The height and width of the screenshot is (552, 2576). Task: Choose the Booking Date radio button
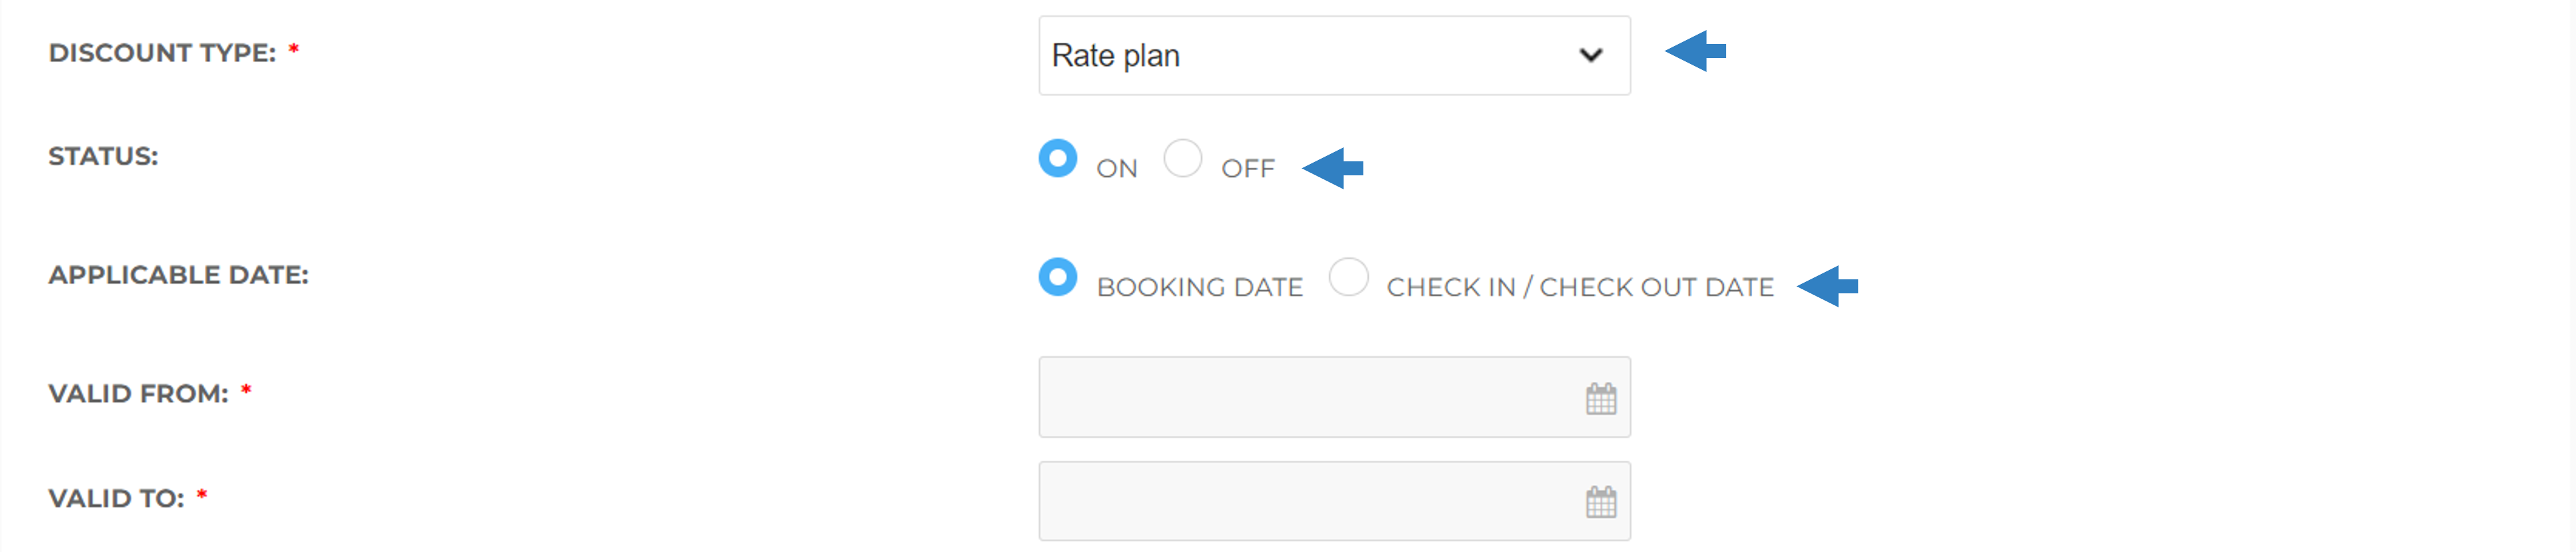(x=1057, y=277)
